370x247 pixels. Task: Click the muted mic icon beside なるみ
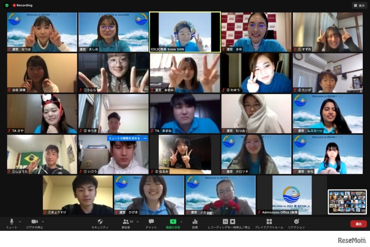pos(152,171)
